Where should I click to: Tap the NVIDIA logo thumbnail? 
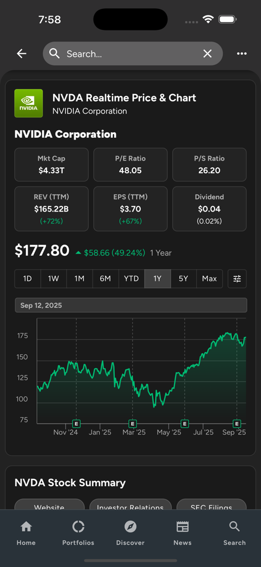tap(29, 104)
